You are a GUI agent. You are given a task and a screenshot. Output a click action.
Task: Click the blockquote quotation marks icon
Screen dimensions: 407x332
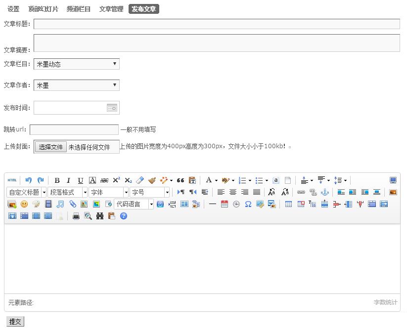point(181,180)
